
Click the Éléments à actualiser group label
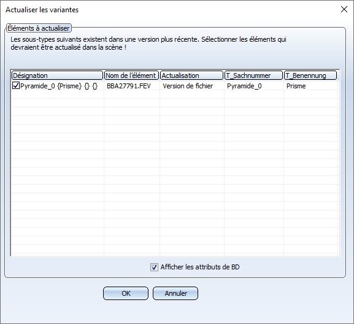point(39,28)
